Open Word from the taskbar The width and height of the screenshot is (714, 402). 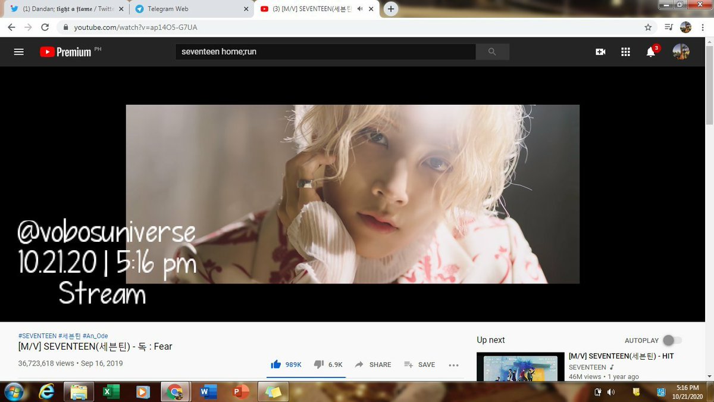point(208,392)
